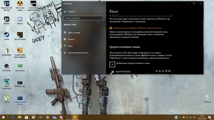Click the Settings window vertical scrollbar
The image size is (214, 120).
pyautogui.click(x=203, y=34)
